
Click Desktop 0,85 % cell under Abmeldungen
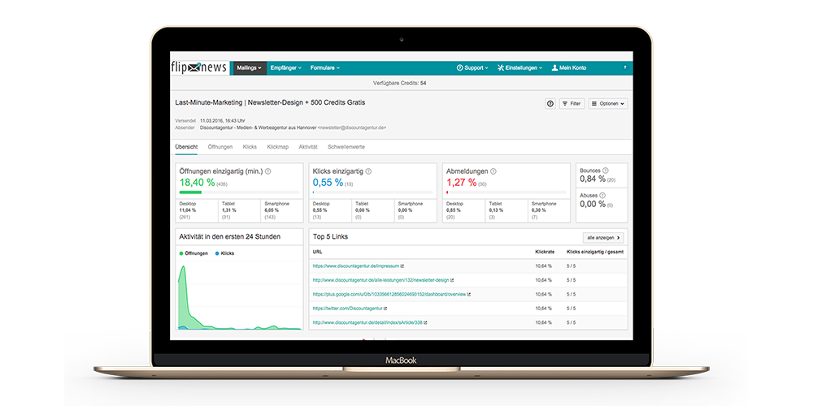click(463, 210)
